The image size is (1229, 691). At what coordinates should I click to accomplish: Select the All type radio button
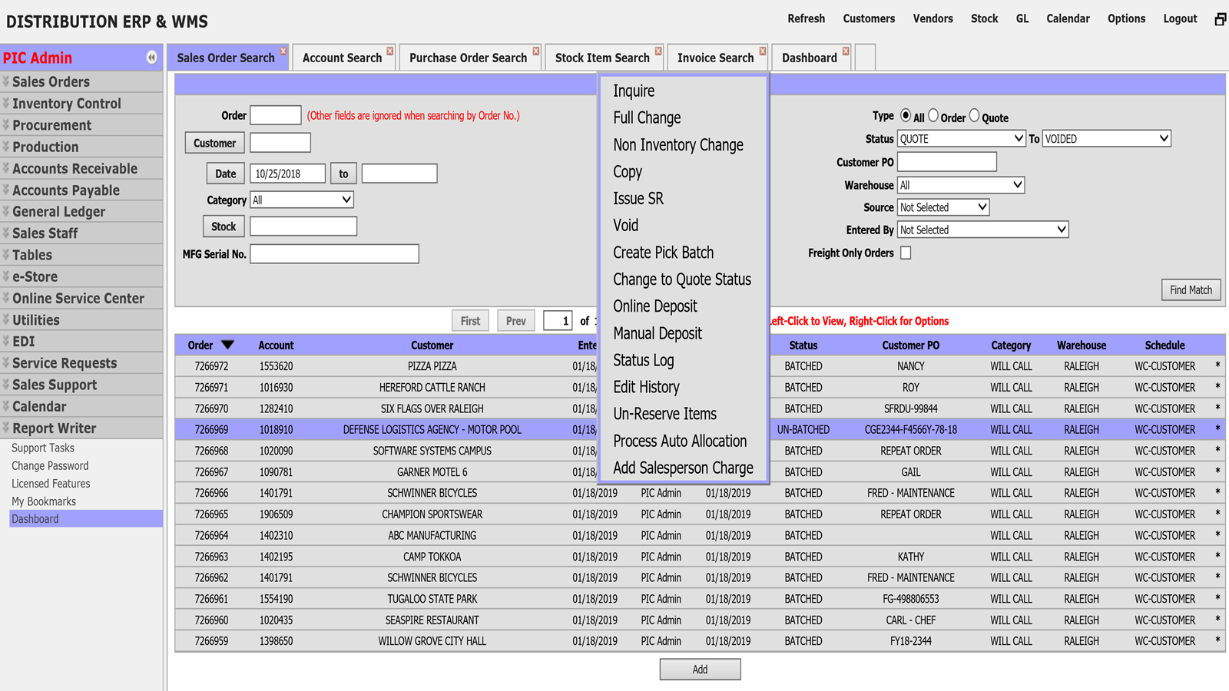[906, 115]
